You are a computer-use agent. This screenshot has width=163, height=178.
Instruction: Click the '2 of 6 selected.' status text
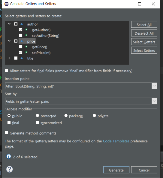click(26, 157)
